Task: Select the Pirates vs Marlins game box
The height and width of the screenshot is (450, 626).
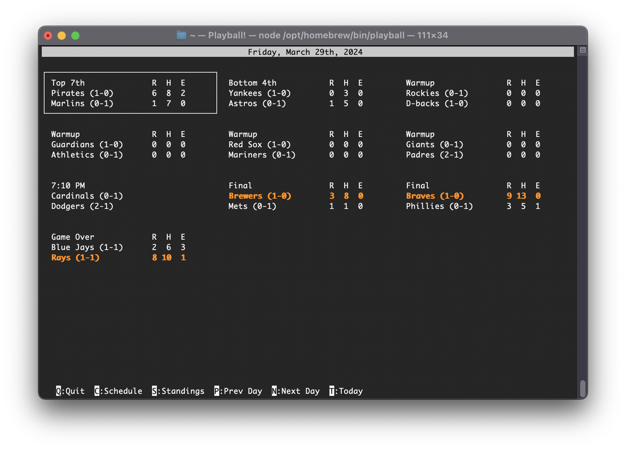Action: [130, 93]
